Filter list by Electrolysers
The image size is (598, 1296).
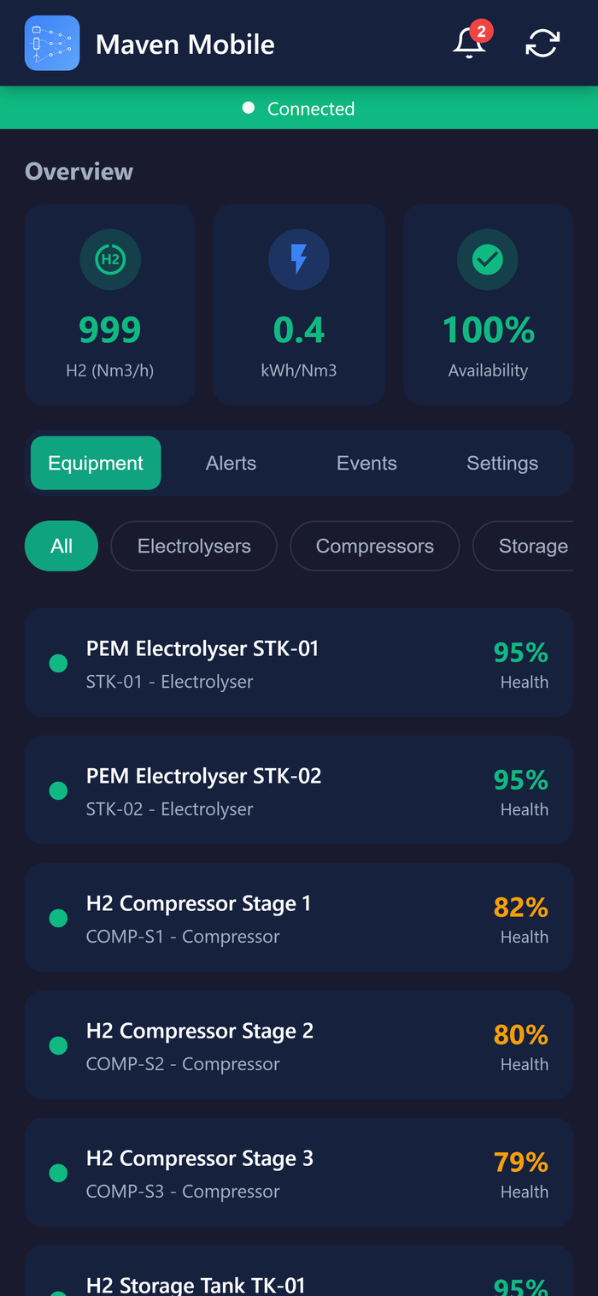[x=194, y=546]
